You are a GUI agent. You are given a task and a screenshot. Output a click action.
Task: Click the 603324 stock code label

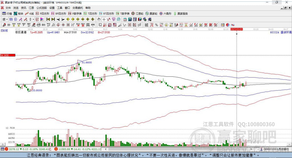pos(275,33)
